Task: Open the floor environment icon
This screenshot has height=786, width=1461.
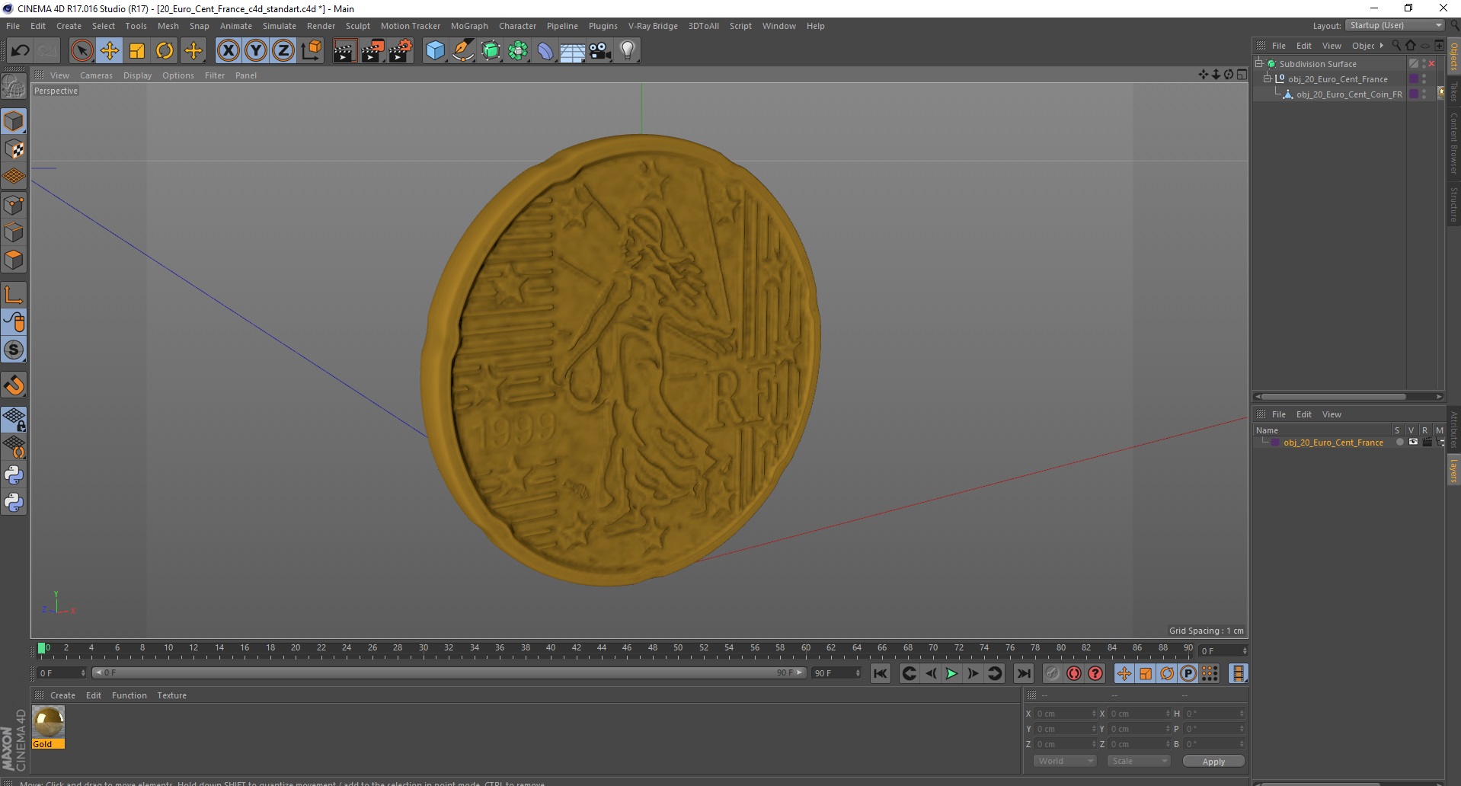Action: (x=572, y=51)
